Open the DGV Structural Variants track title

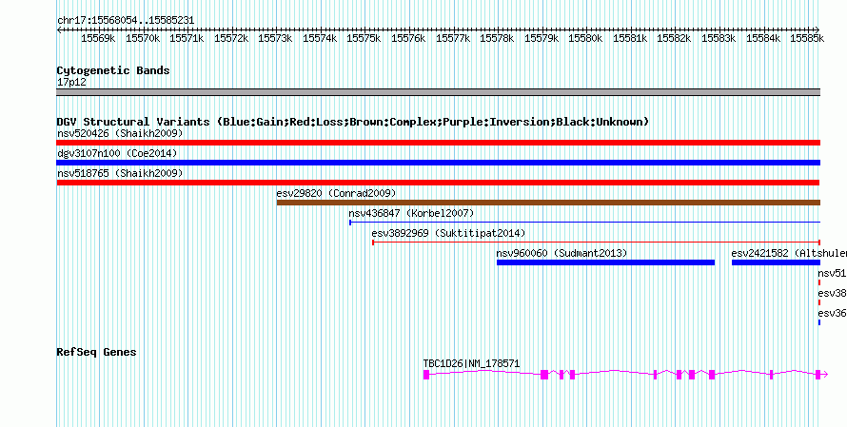tap(353, 122)
